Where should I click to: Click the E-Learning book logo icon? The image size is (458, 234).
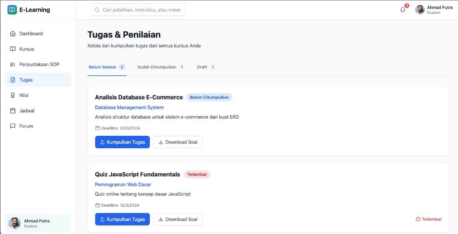[x=12, y=10]
